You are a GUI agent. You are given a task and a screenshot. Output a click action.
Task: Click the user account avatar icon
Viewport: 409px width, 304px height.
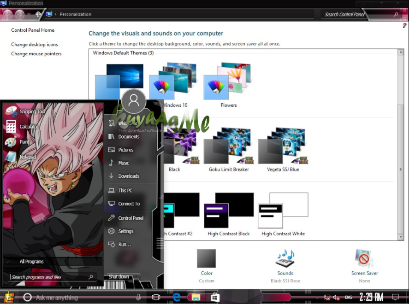[134, 101]
